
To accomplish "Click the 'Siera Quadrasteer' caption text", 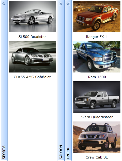I will coord(97,117).
